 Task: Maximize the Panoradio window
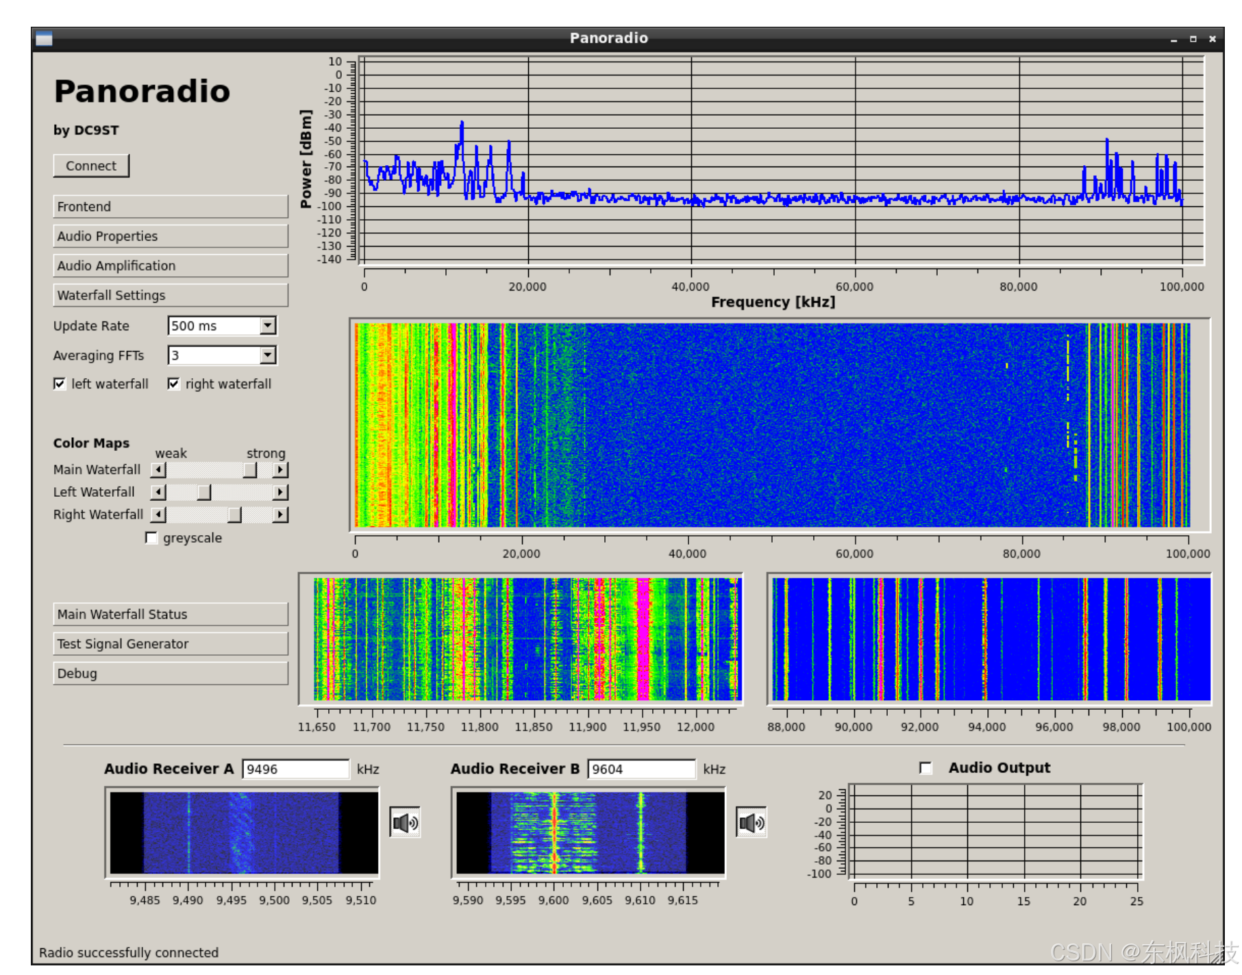click(1193, 39)
